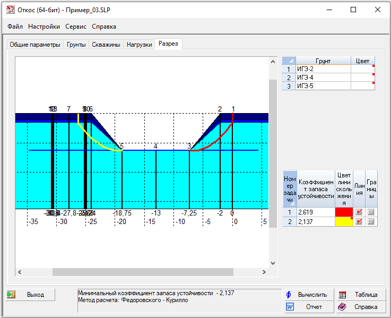Toggle the Линия checkbox for task 2
This screenshot has height=318, width=391.
coord(359,221)
